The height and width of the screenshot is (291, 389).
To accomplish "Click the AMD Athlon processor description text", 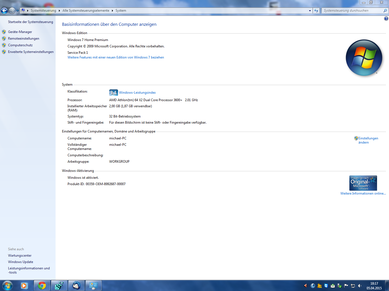I will point(153,100).
